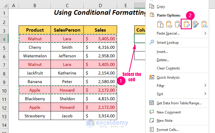Open Quick Analysis from the context menu
The width and height of the screenshot is (215, 133).
(168, 77)
